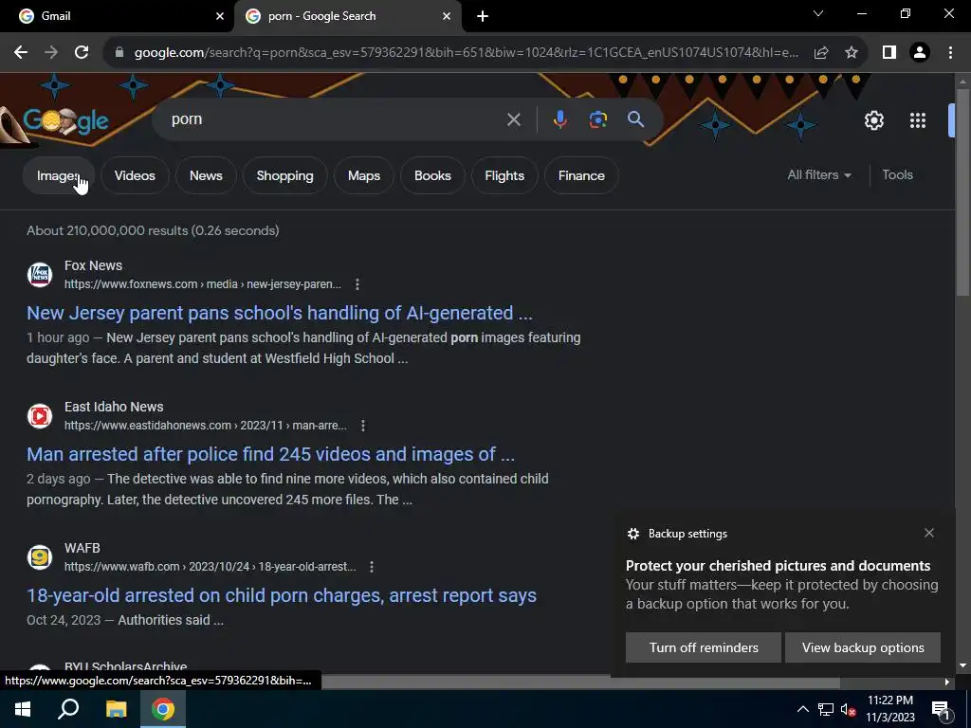
Task: Open the network icon in the system tray
Action: coord(826,709)
